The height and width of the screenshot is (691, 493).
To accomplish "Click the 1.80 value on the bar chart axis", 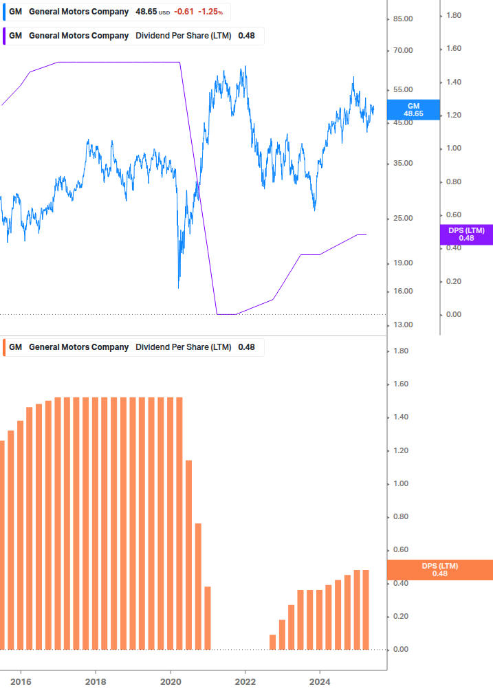I will (x=400, y=351).
